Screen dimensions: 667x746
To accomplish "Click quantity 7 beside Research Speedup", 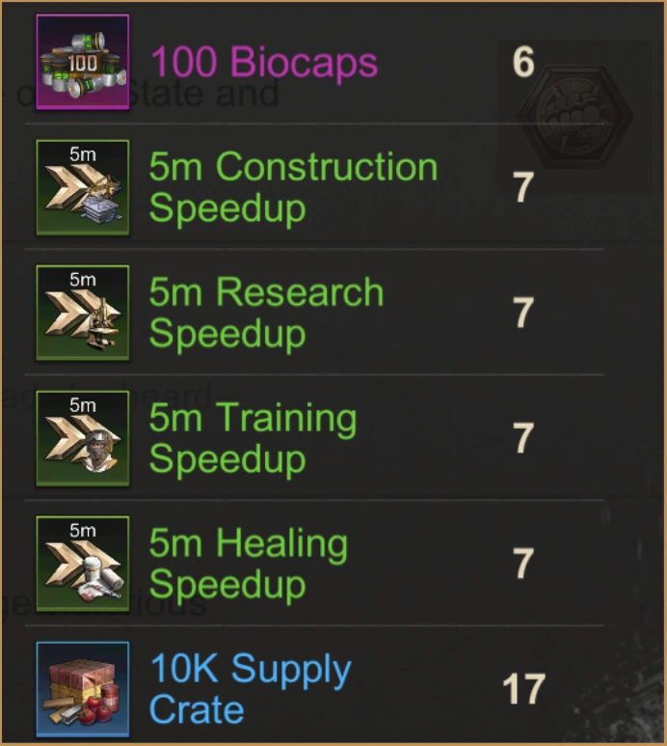I will tap(523, 313).
